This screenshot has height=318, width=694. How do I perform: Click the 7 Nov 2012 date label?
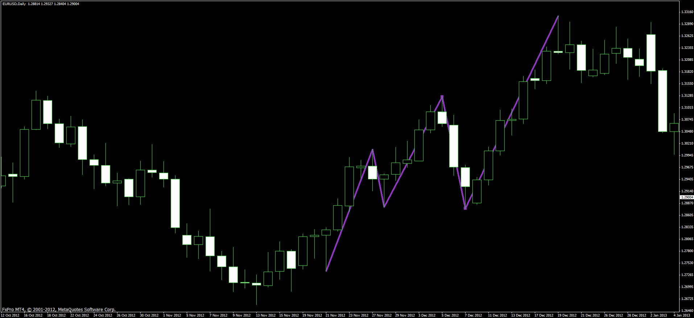coord(219,315)
